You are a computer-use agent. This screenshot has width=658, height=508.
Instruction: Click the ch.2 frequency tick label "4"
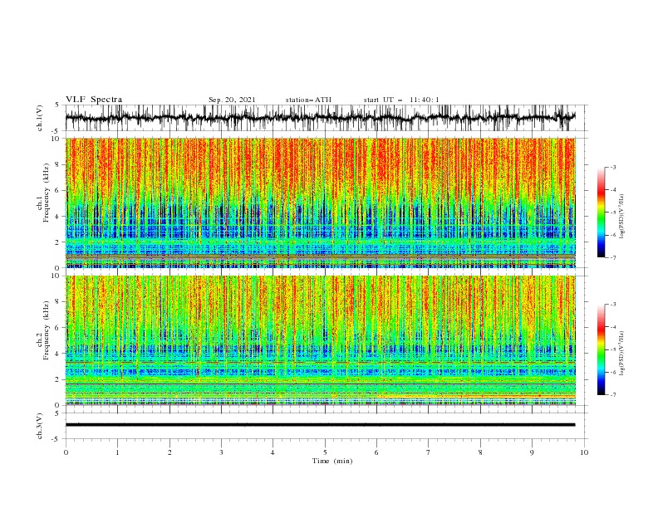pos(58,354)
